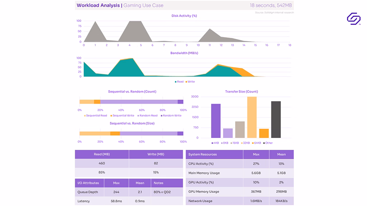Click the '80% ≤ QD2' note cell

[167, 192]
